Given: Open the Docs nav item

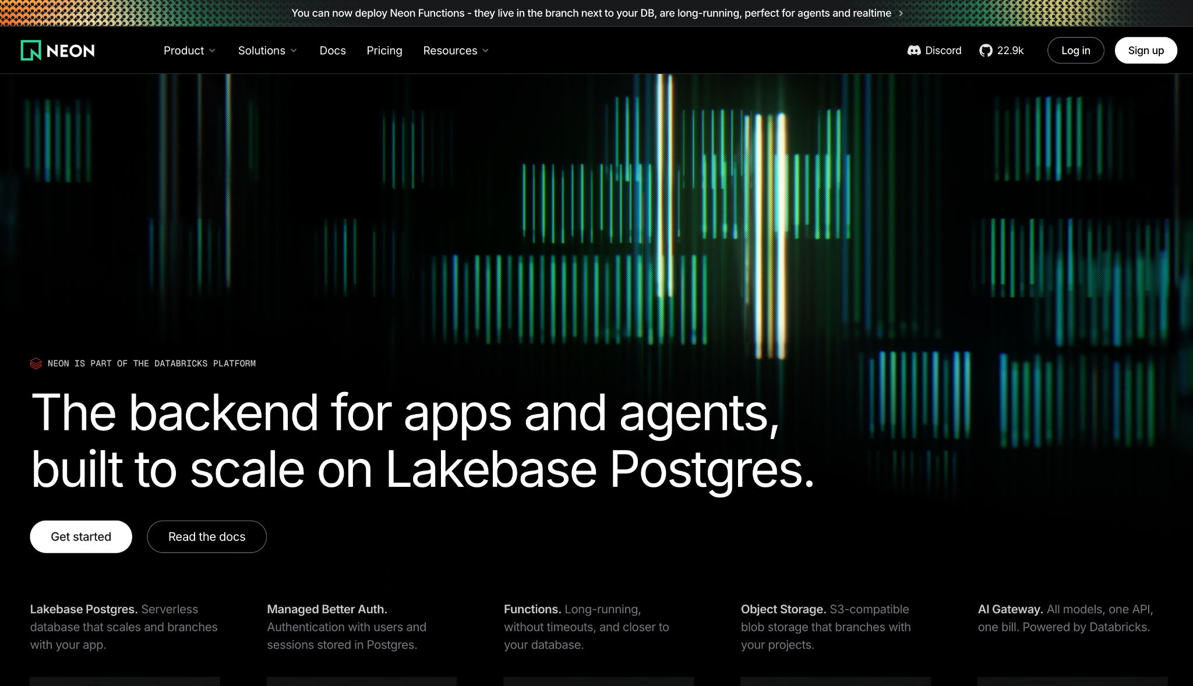Looking at the screenshot, I should pos(333,51).
